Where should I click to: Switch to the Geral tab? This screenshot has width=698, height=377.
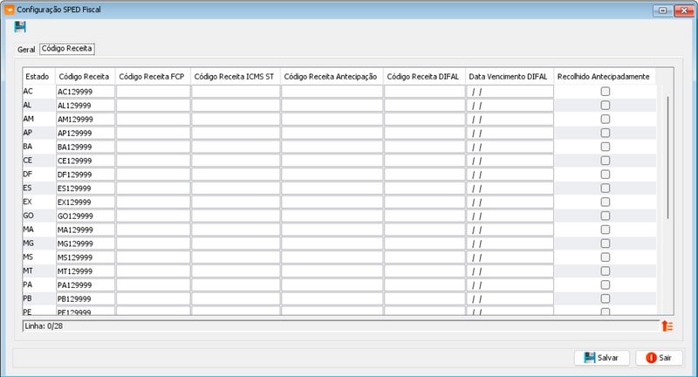tap(26, 50)
